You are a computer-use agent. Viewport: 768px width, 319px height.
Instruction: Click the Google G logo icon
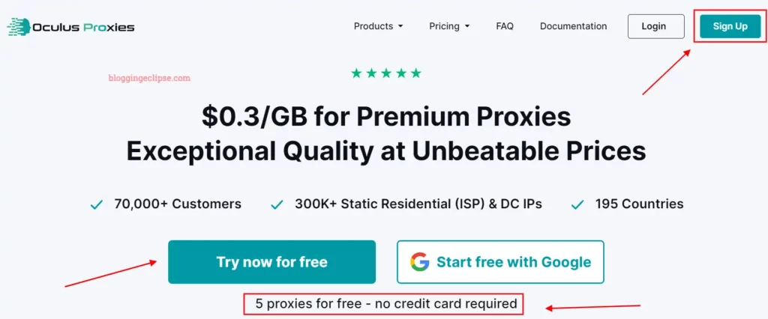tap(420, 261)
